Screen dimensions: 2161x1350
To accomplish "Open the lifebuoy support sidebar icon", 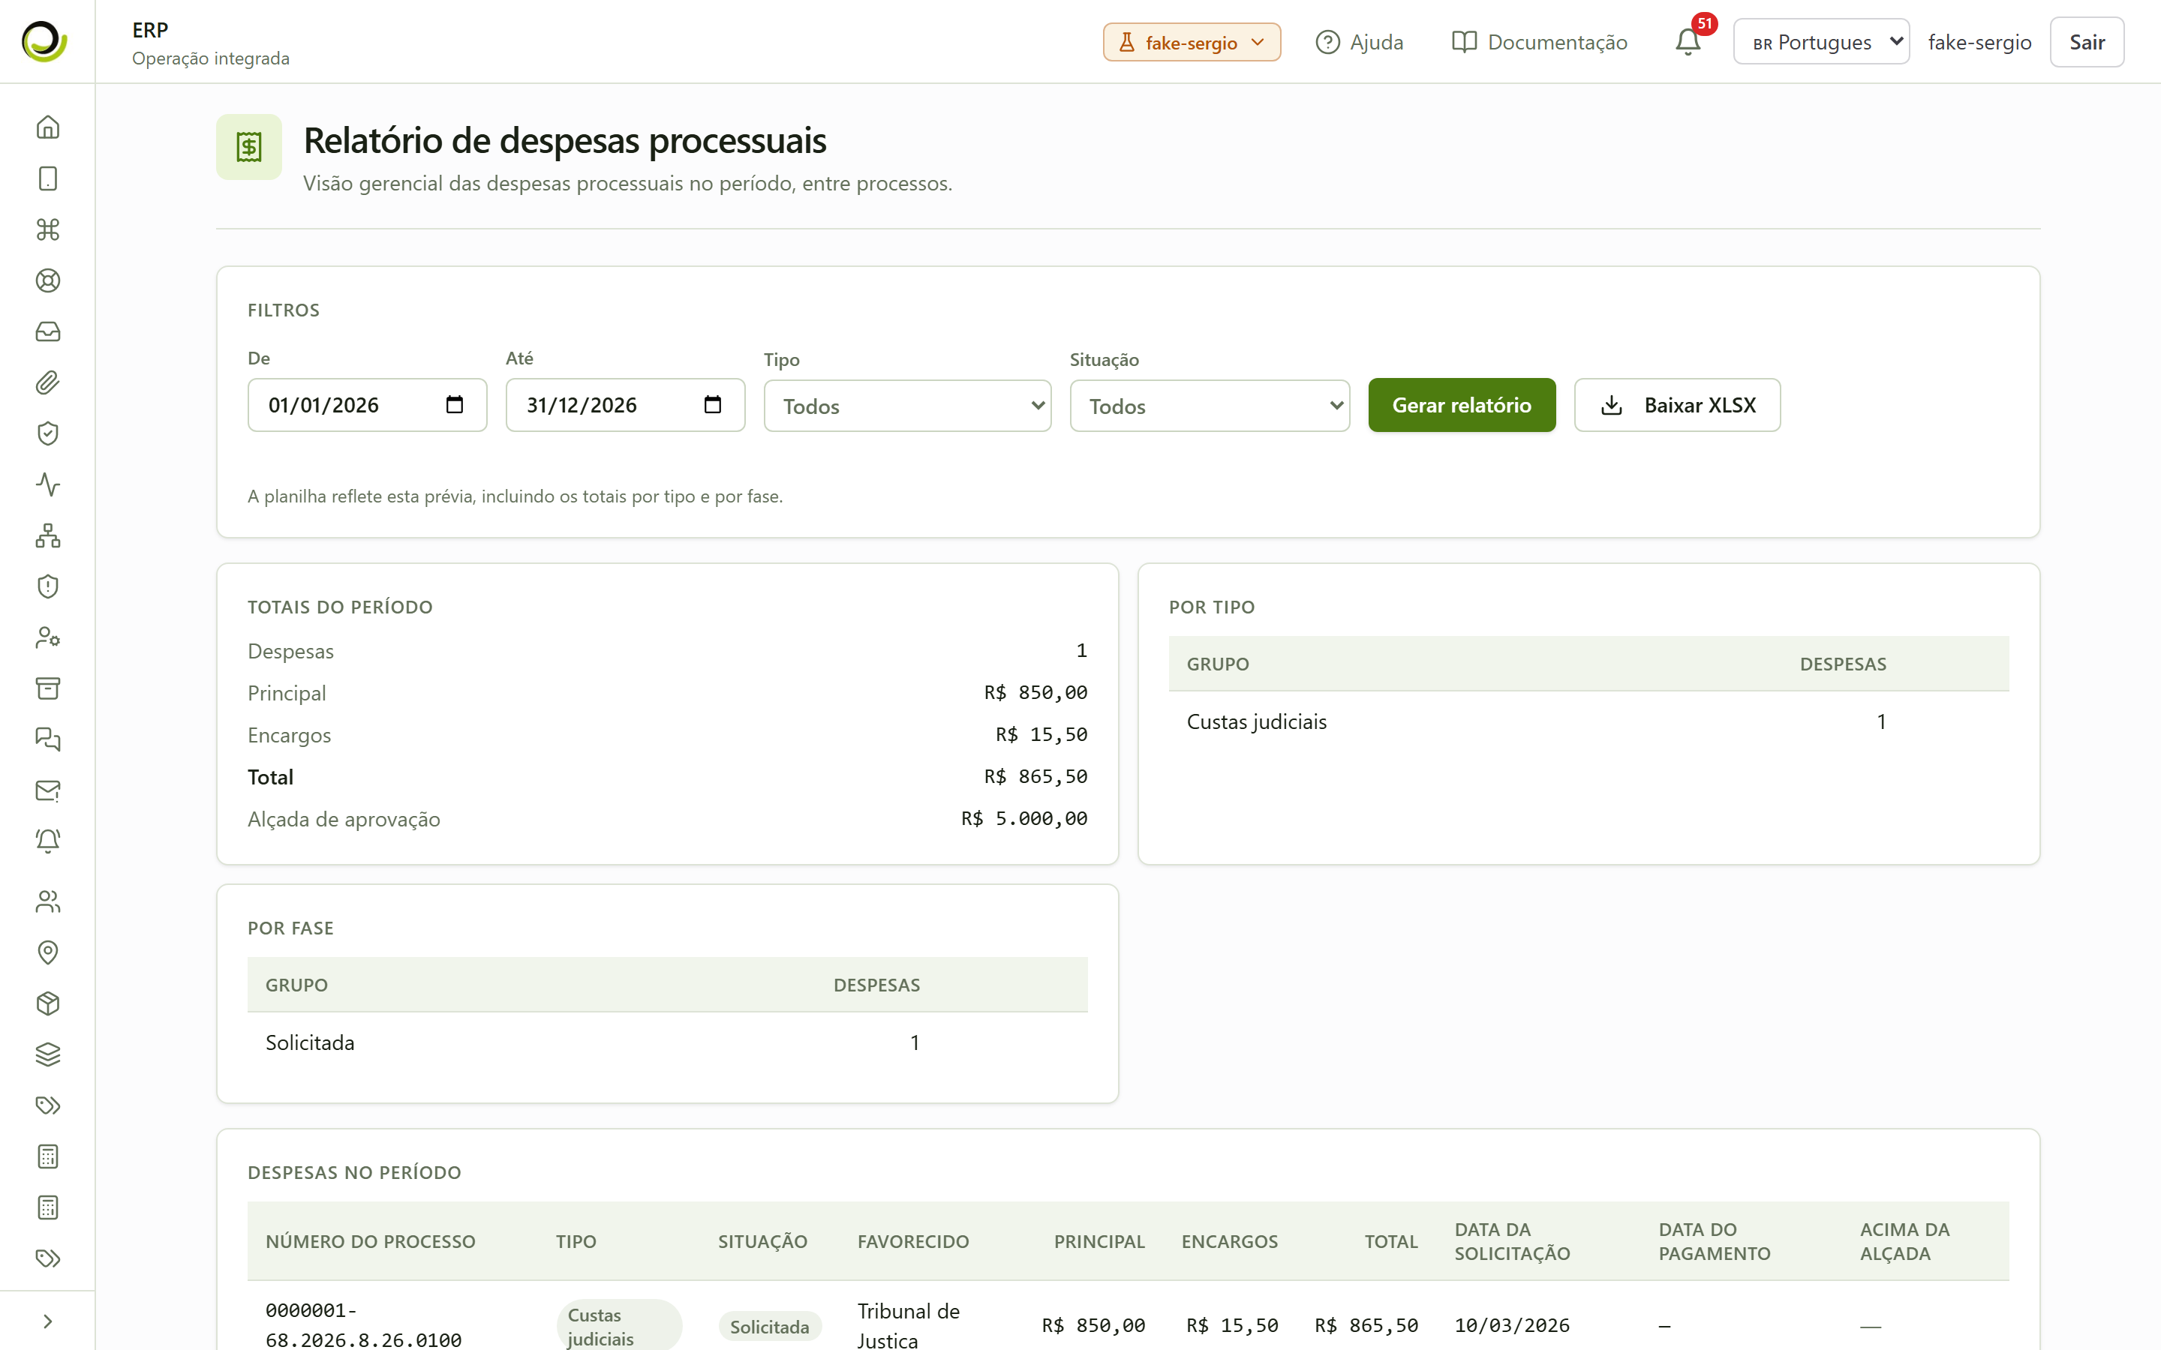I will point(47,280).
